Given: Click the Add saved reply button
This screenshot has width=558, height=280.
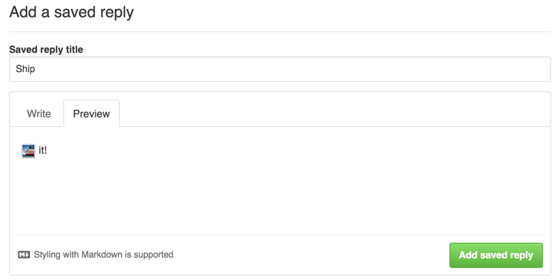Looking at the screenshot, I should [496, 255].
